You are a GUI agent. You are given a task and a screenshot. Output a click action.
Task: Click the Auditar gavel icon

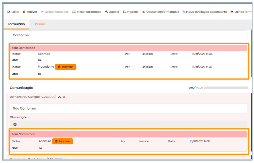[107, 12]
